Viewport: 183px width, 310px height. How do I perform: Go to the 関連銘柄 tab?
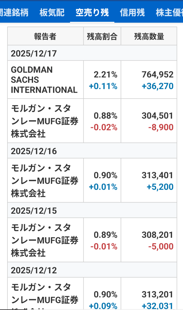click(x=14, y=12)
